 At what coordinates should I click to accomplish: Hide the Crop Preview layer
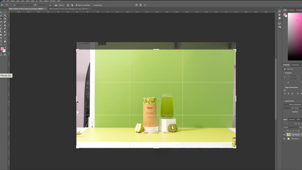pos(284,135)
